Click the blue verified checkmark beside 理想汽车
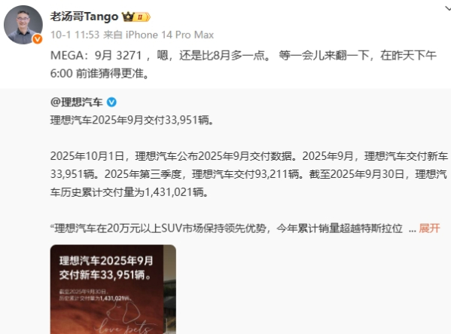Viewport: 451px width, 334px height. (x=111, y=102)
